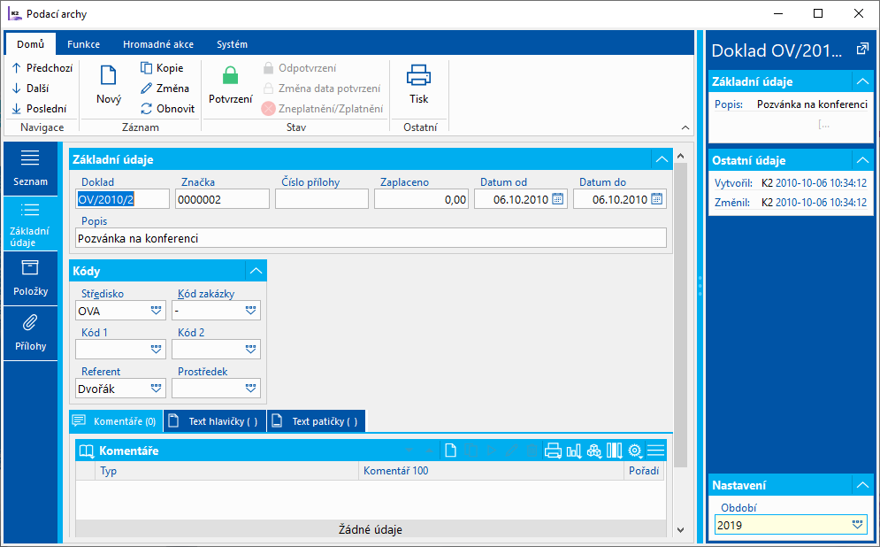880x547 pixels.
Task: Click the Doklad field OV/2010/2
Action: tap(122, 199)
